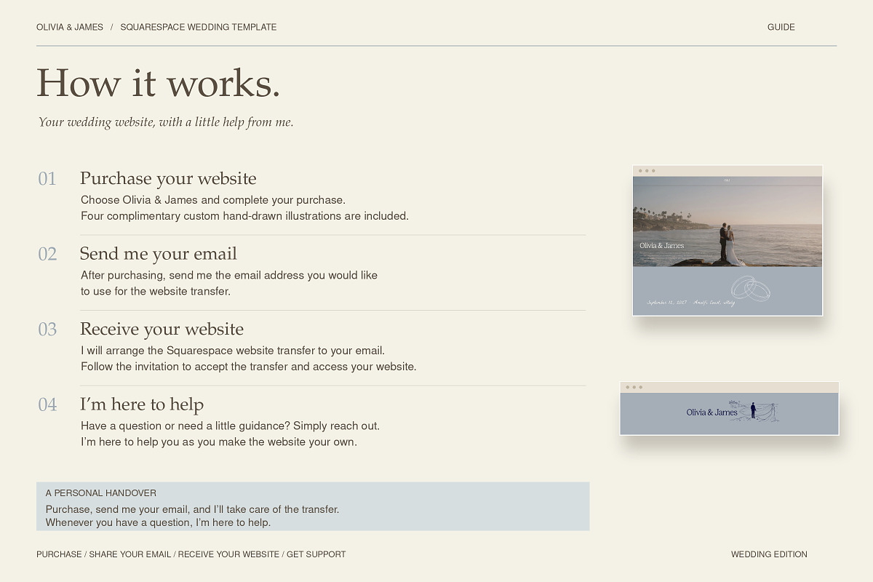Click the 'How it works.' heading
The image size is (873, 582).
pos(158,81)
